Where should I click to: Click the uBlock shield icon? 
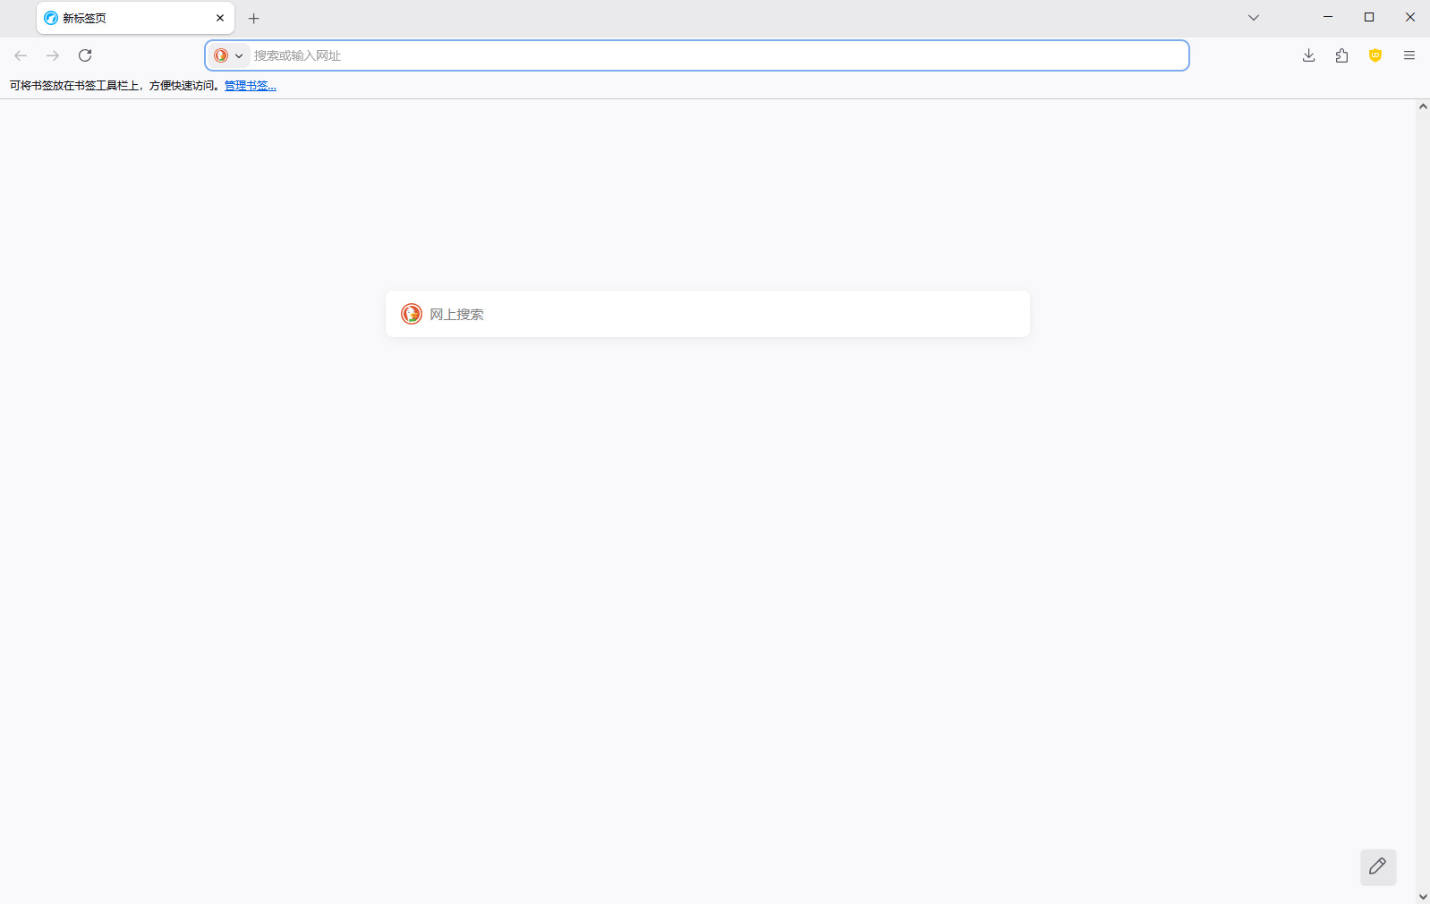tap(1375, 55)
